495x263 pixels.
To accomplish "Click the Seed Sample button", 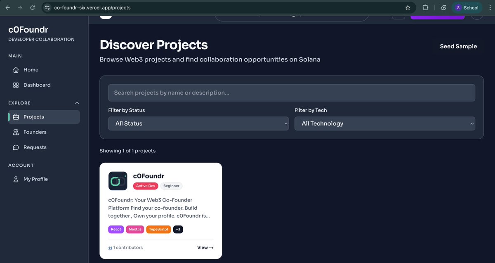I will 458,46.
